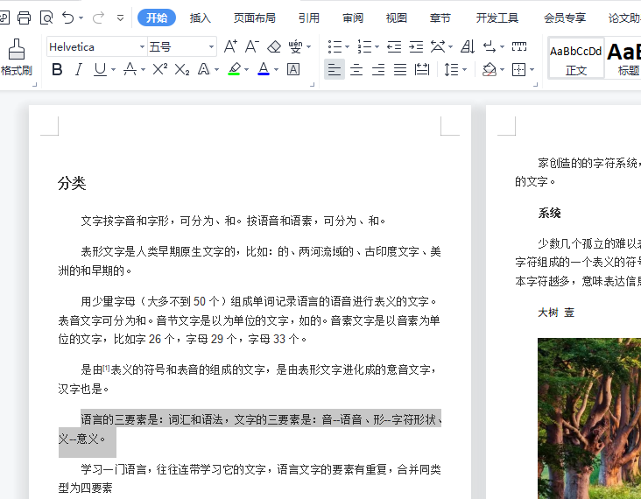Open the 开发工具 tab
Viewport: 641px width, 499px height.
[x=497, y=18]
